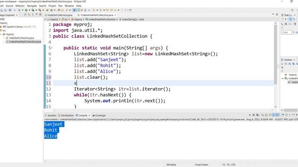Click editor vertical scrollbar down arrow
The image size is (298, 167).
[275, 107]
